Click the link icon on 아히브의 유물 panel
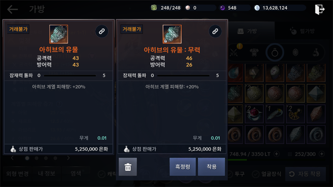333x187 pixels. (102, 32)
